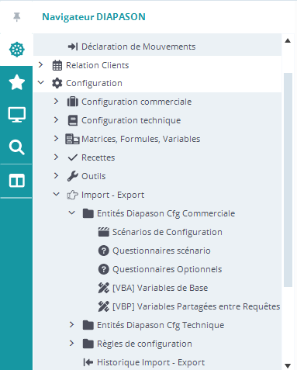Click the vertical scrollbar thumb

288,180
